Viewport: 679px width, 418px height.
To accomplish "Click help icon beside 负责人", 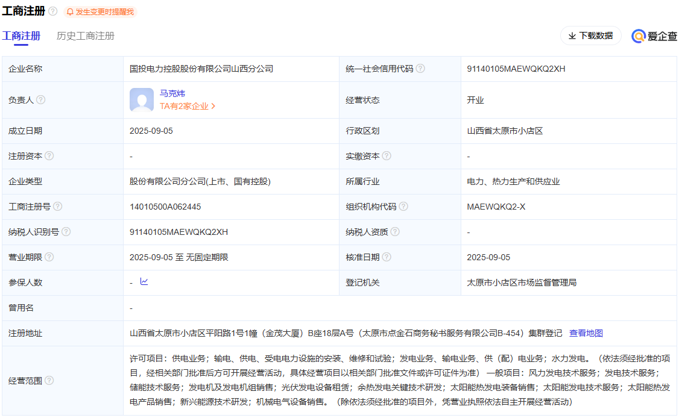I will (41, 100).
